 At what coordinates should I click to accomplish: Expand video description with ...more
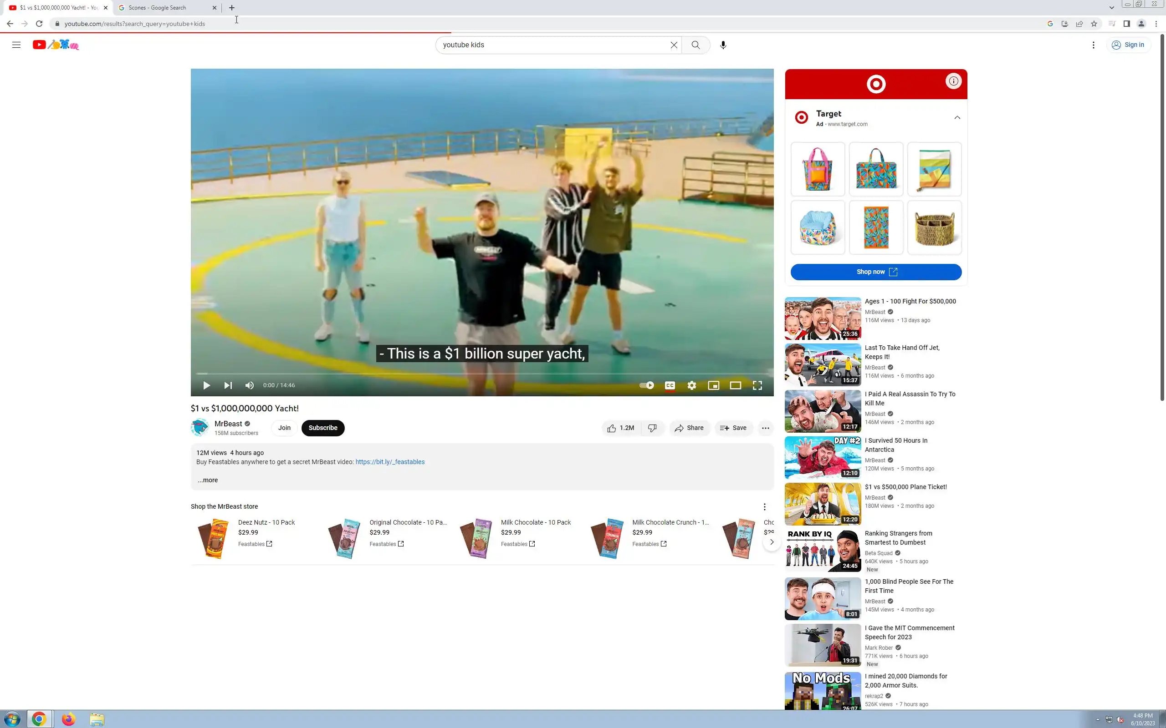(208, 480)
